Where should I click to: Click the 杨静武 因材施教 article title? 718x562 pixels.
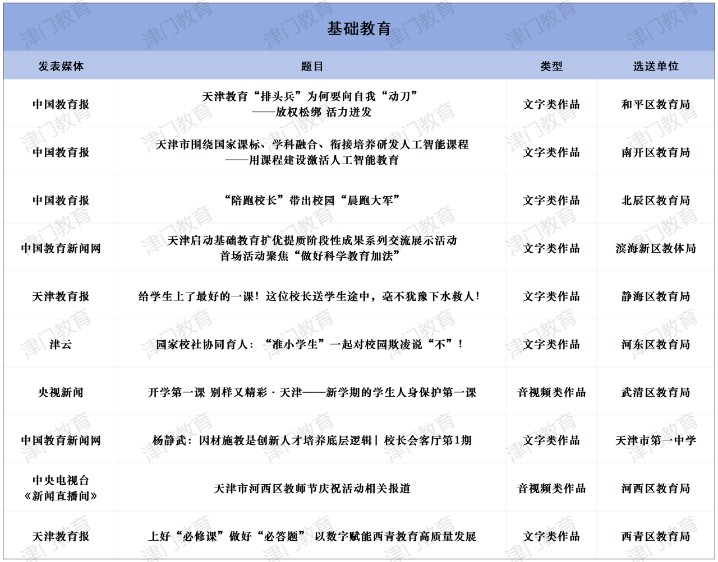[x=312, y=440]
